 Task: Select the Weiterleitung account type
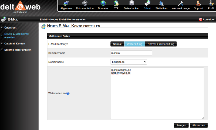(134, 44)
